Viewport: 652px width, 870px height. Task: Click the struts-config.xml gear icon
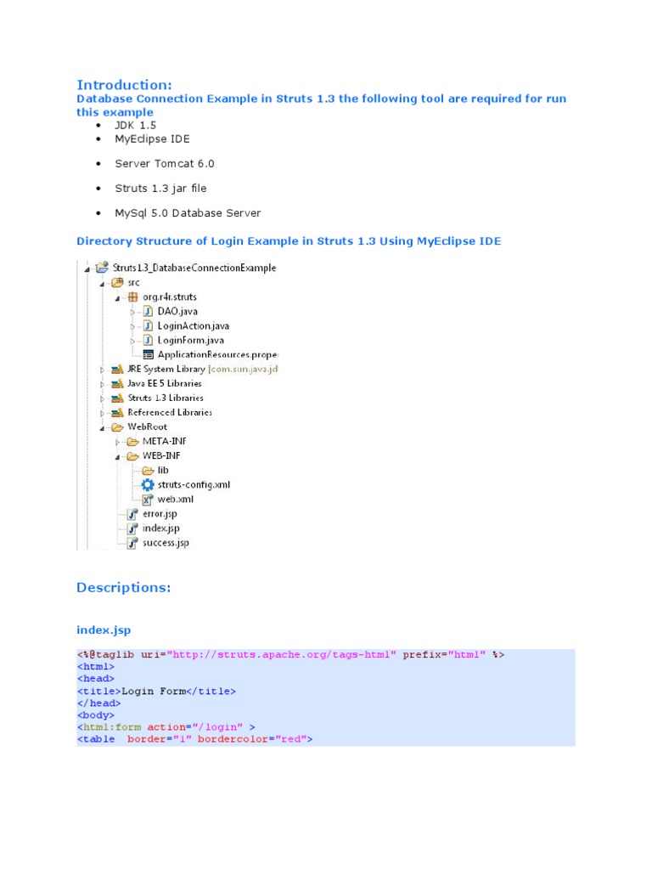(x=148, y=484)
